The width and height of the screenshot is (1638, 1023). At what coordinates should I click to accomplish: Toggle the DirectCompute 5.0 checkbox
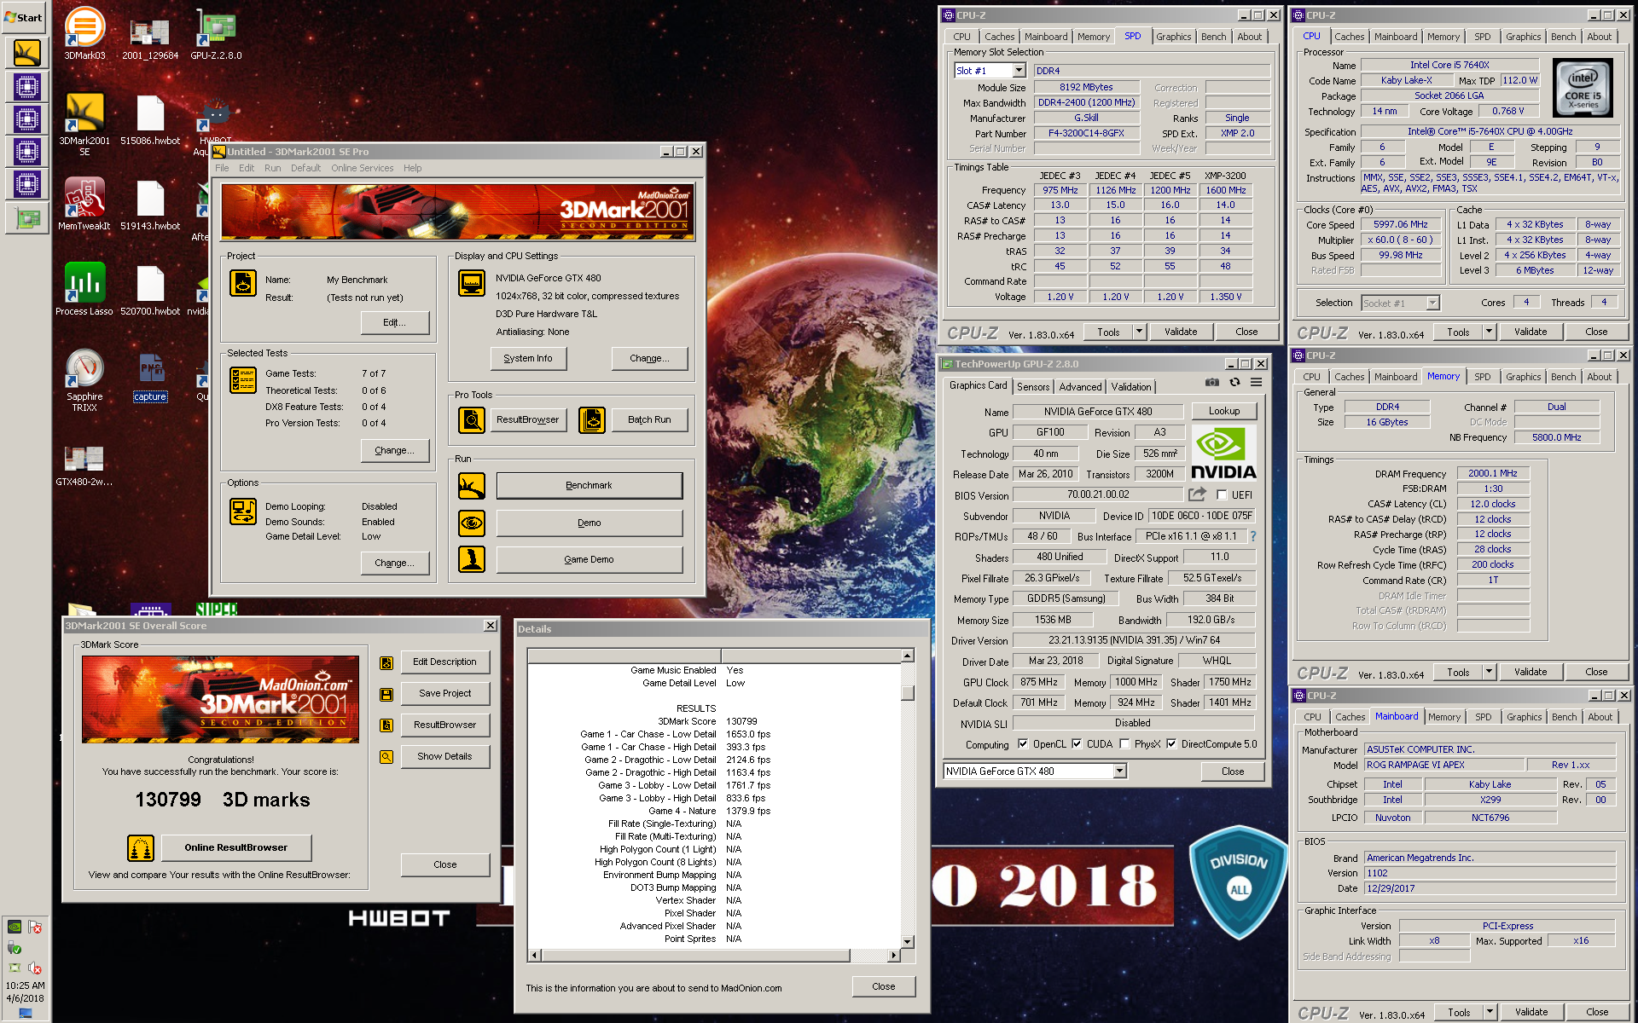click(1171, 744)
